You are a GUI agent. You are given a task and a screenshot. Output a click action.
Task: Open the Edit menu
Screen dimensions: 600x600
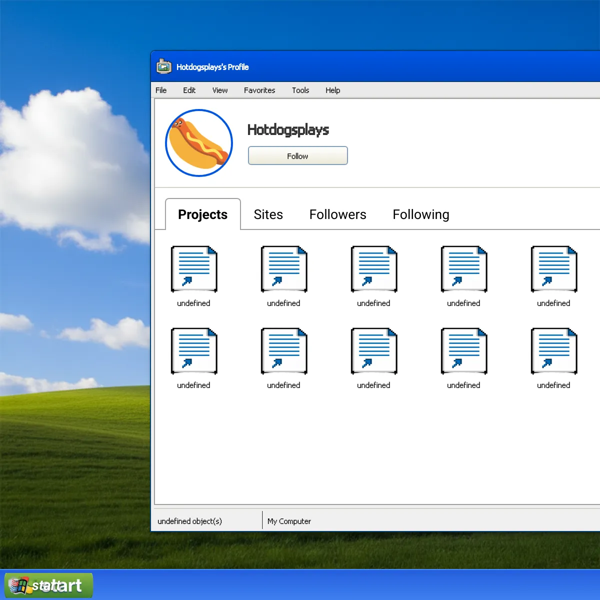pyautogui.click(x=189, y=90)
